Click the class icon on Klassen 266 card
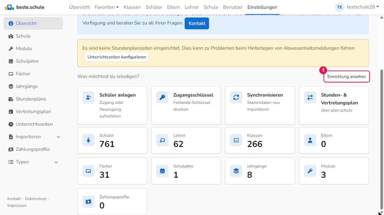The height and width of the screenshot is (215, 384). coord(236,141)
